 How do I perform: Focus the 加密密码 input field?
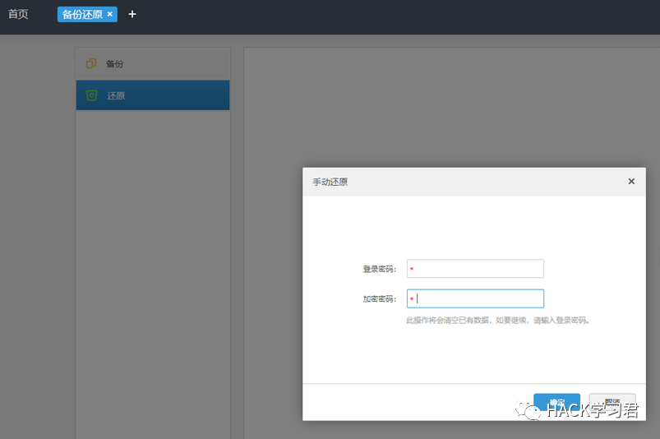[x=475, y=299]
